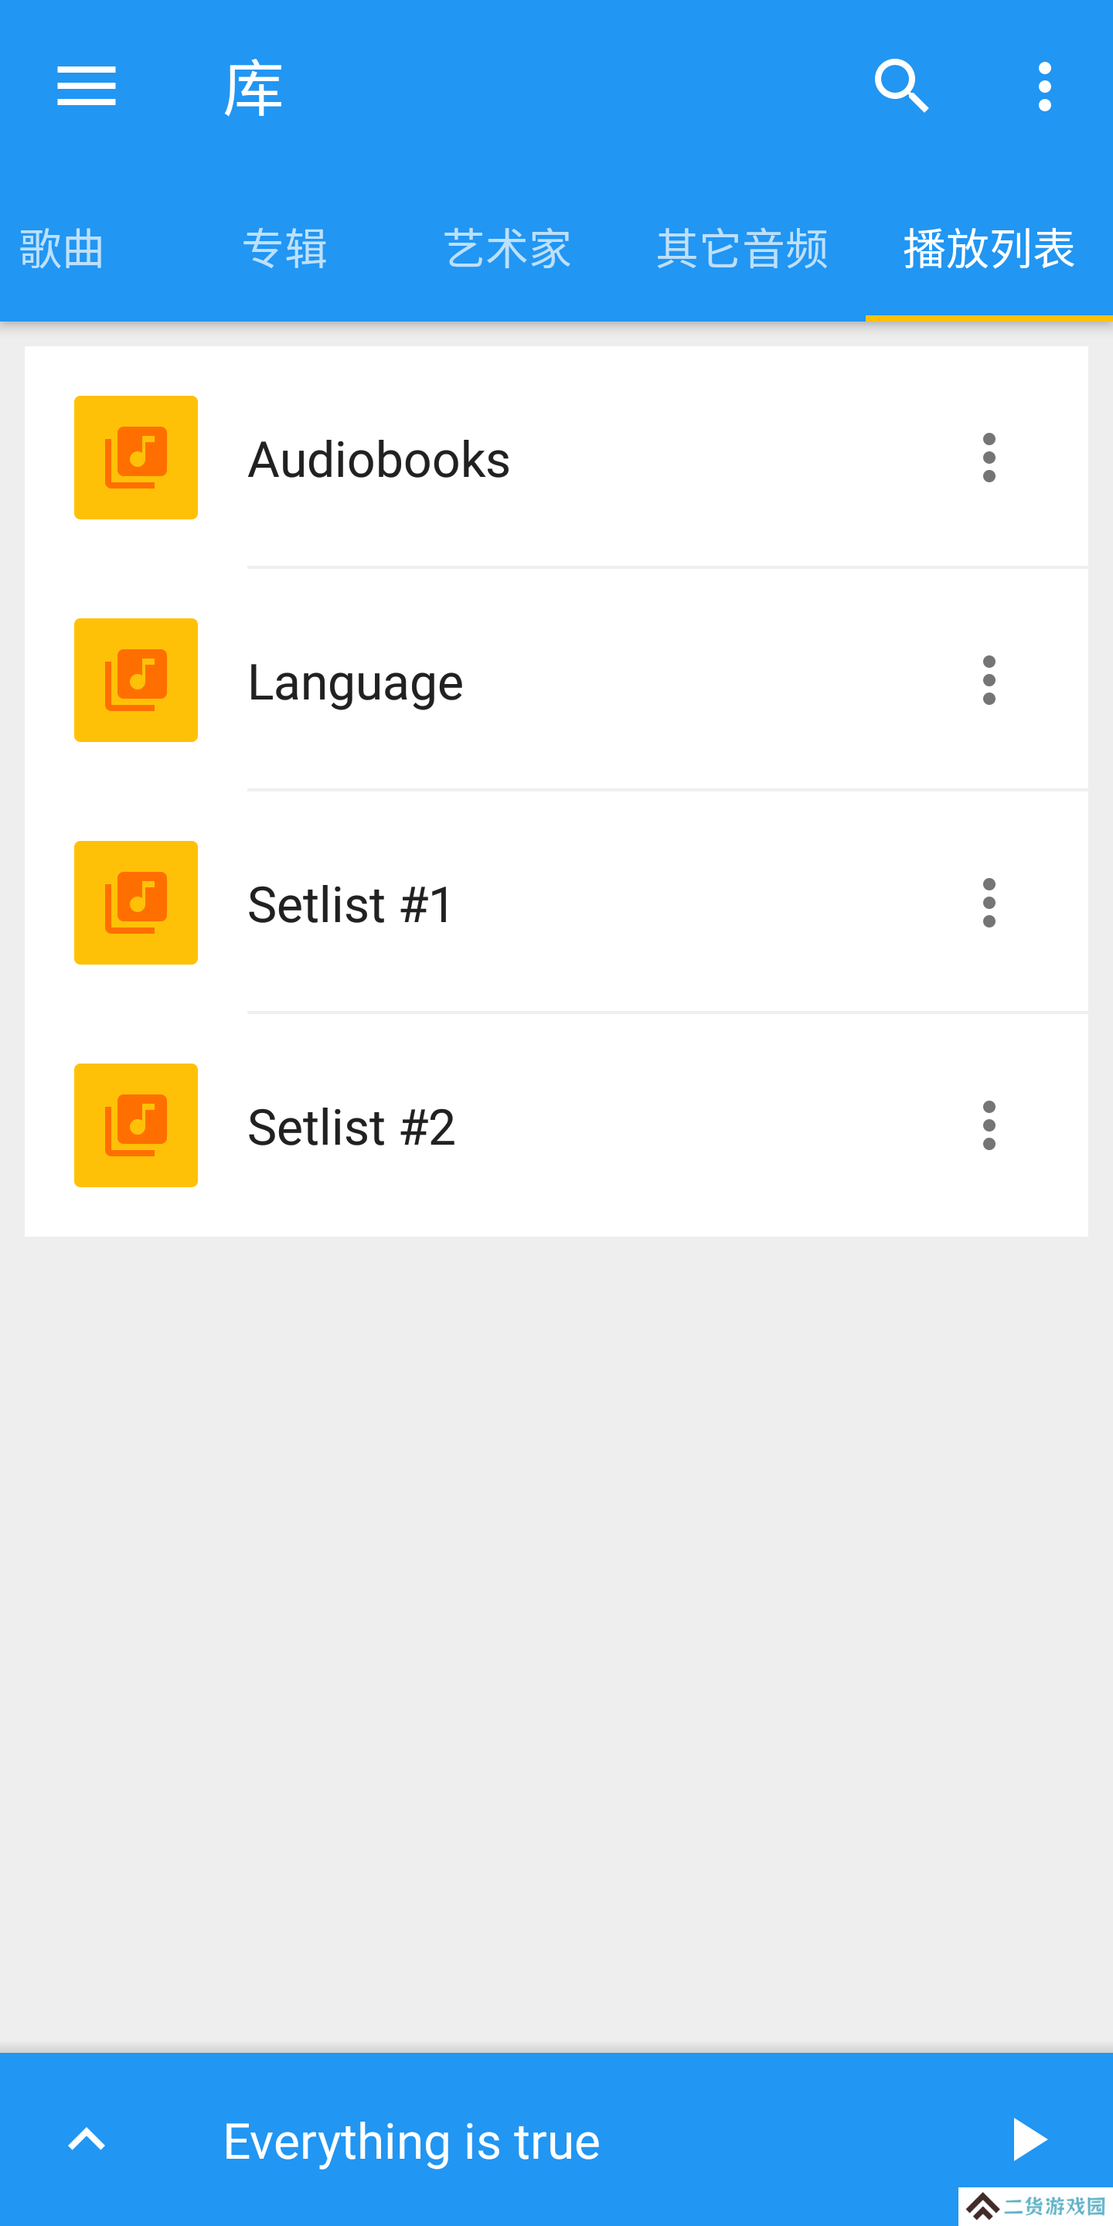Play the track Everything is true
The width and height of the screenshot is (1113, 2226).
pyautogui.click(x=1028, y=2139)
